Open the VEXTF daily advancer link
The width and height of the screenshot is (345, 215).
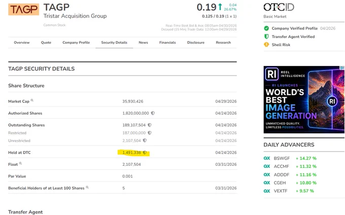281,191
